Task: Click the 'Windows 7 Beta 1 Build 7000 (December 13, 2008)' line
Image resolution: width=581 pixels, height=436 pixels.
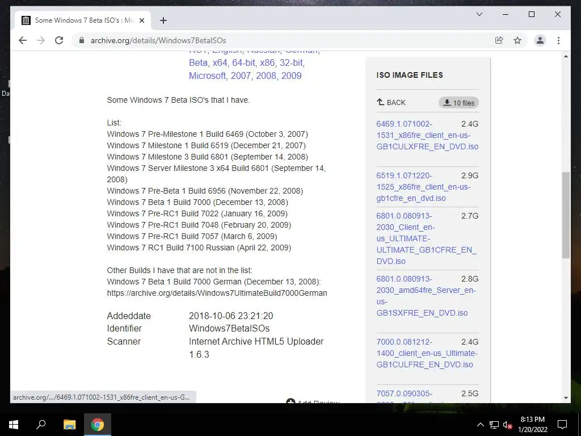Action: click(x=197, y=202)
